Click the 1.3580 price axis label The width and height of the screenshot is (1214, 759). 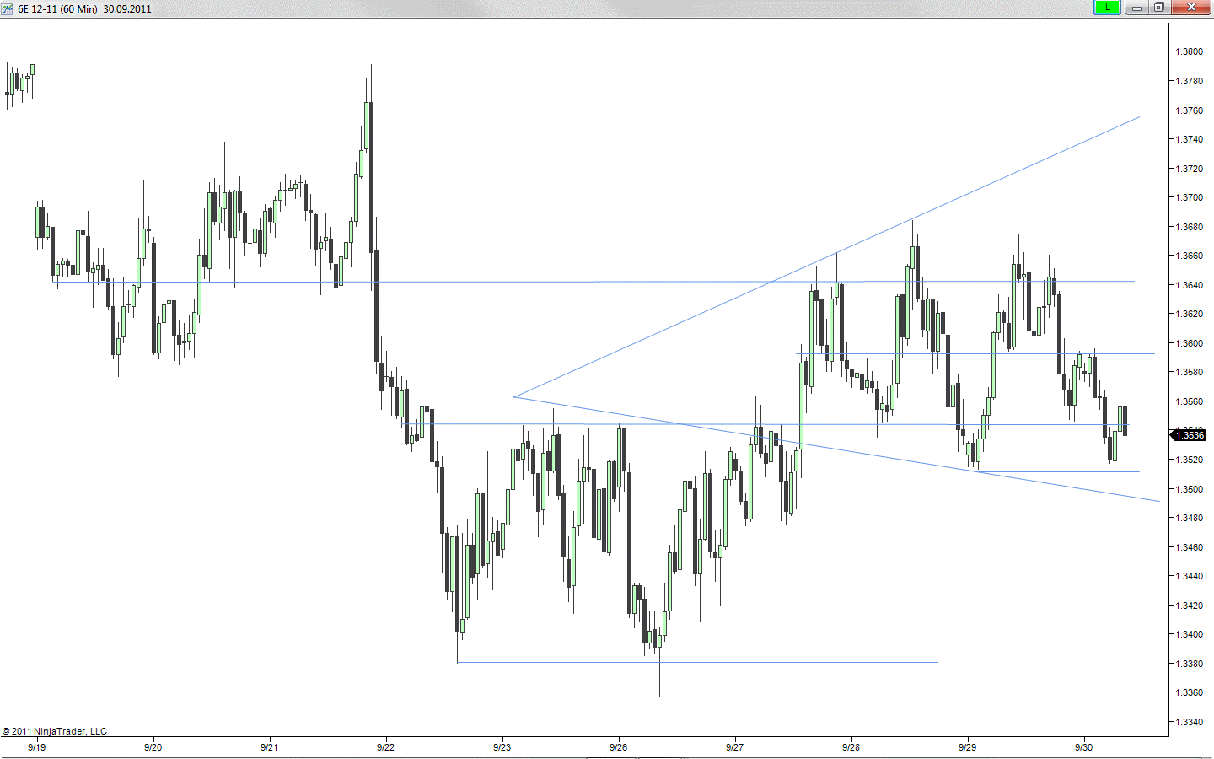click(1190, 372)
